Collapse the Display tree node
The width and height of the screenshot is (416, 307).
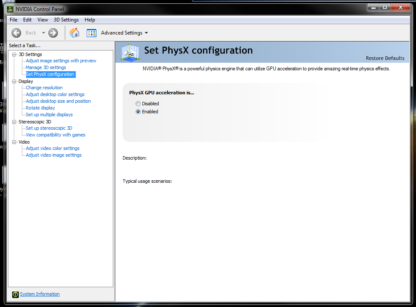[14, 81]
